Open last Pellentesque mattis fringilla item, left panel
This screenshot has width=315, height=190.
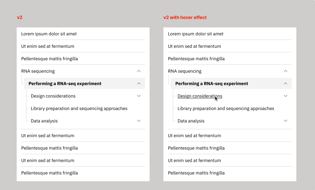(49, 173)
